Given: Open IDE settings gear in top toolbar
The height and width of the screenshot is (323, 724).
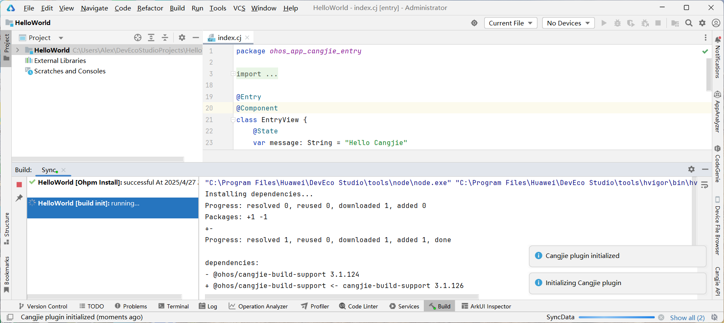Looking at the screenshot, I should point(702,23).
